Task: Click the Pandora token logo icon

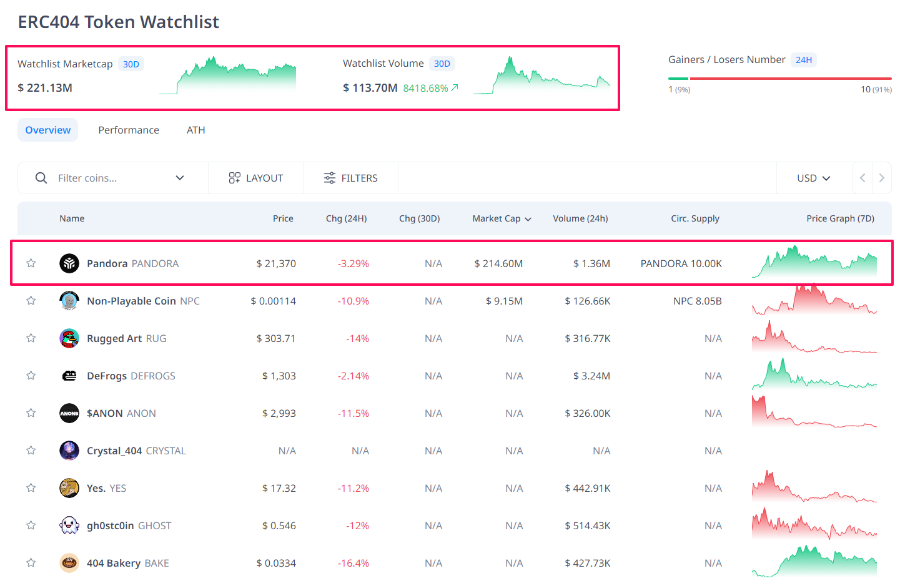Action: (69, 263)
